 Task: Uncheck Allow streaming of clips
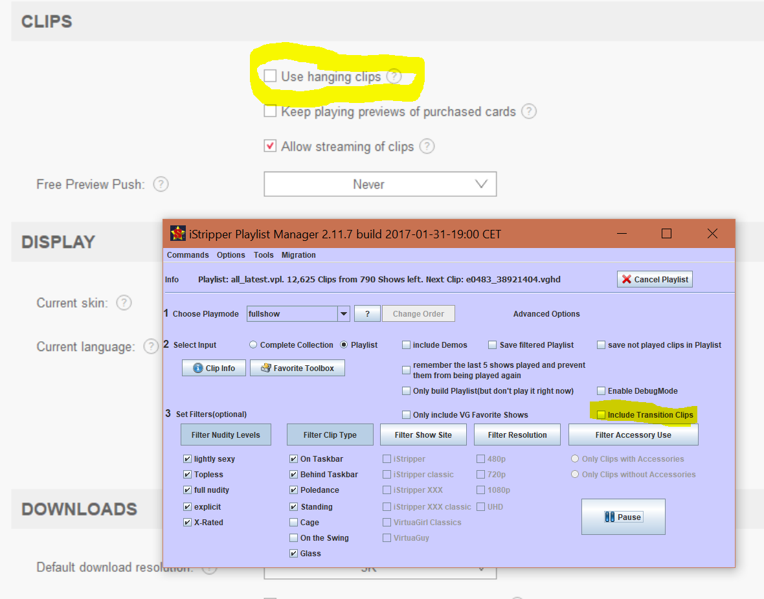point(270,146)
